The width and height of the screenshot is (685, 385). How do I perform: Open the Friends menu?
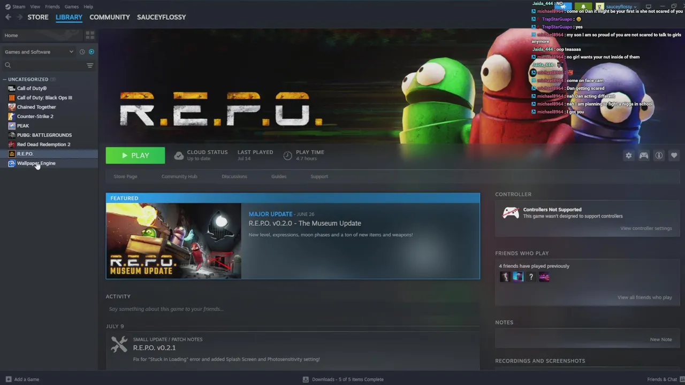click(x=52, y=6)
